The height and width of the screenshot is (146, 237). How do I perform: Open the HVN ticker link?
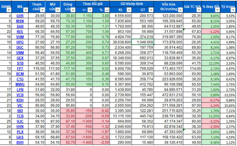[x=20, y=127]
